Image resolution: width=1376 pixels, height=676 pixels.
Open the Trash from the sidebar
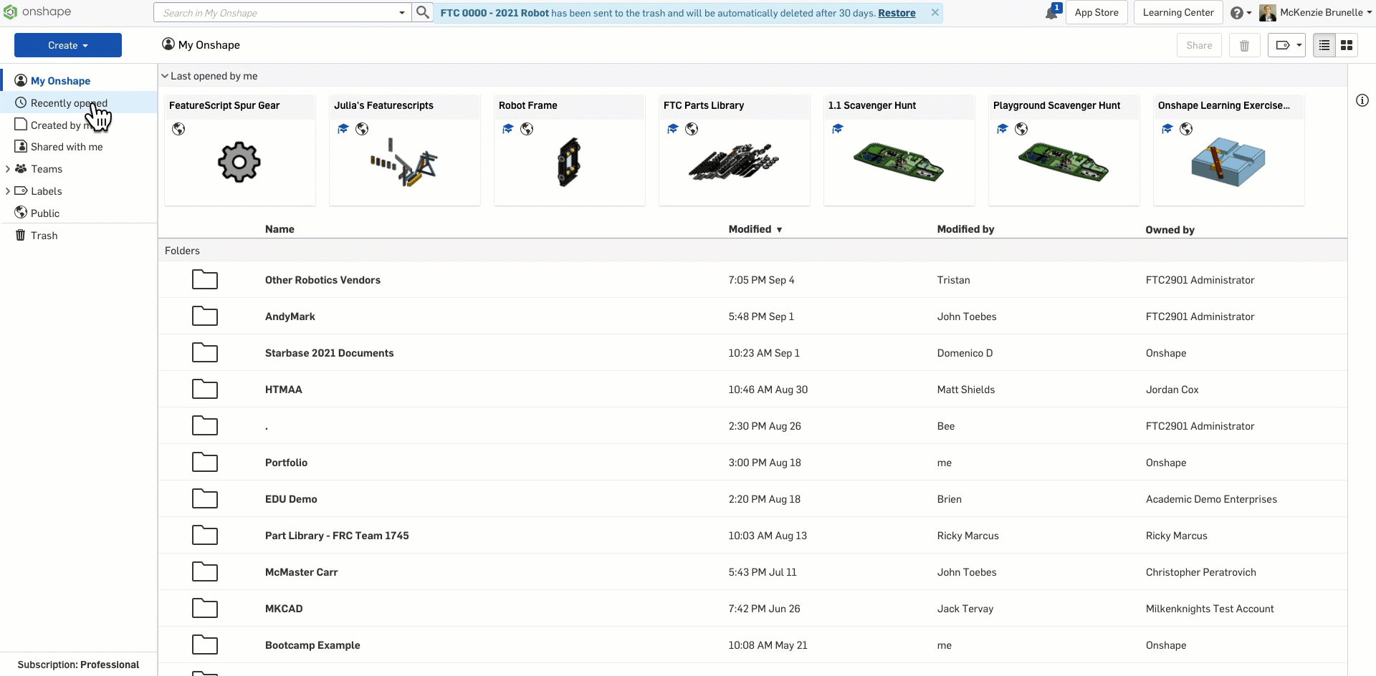pos(44,235)
